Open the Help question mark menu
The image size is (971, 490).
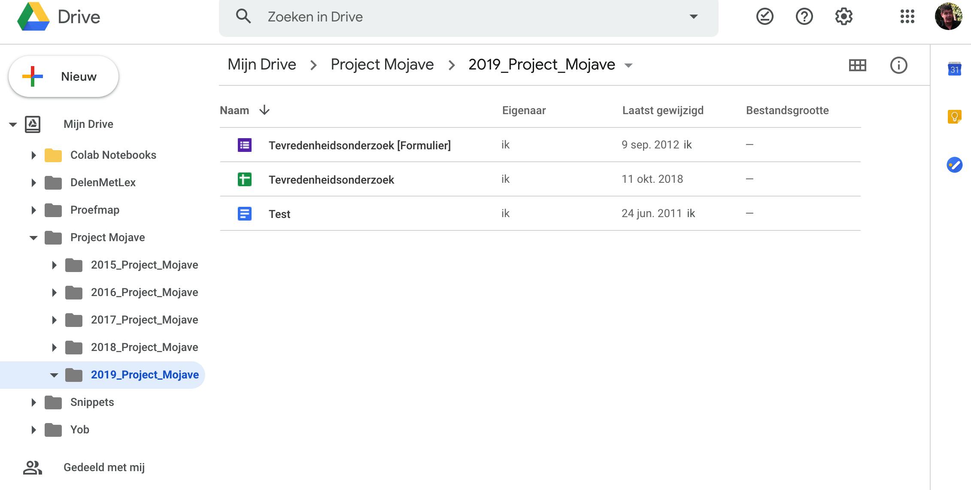(x=804, y=17)
